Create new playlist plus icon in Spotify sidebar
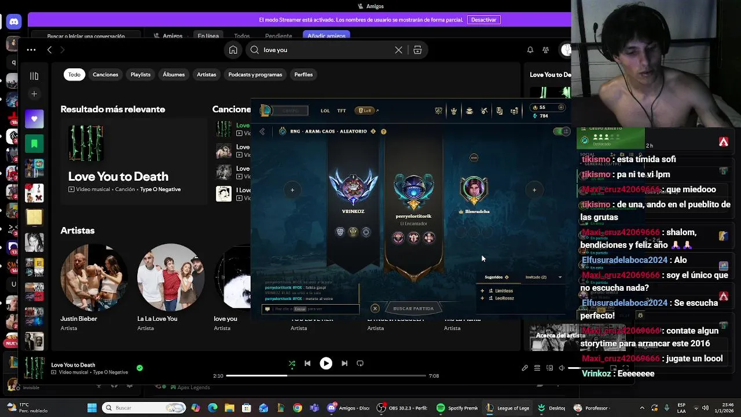The height and width of the screenshot is (417, 741). coord(34,94)
